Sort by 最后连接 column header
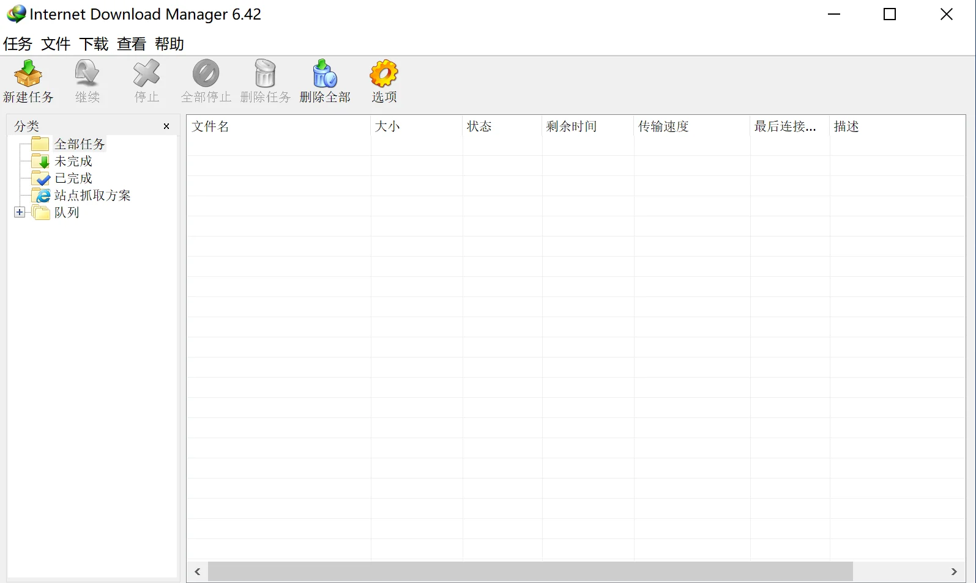 tap(789, 126)
